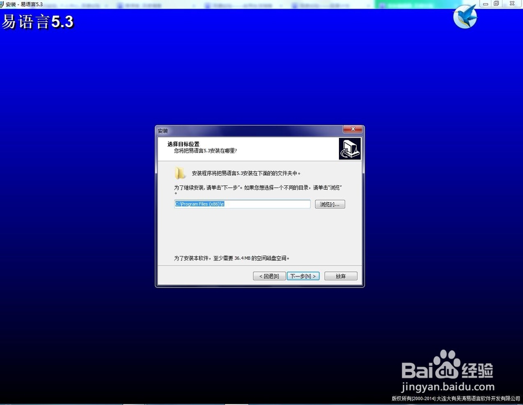Open the 浏览 browse folder dialog
The height and width of the screenshot is (405, 523).
click(x=330, y=204)
